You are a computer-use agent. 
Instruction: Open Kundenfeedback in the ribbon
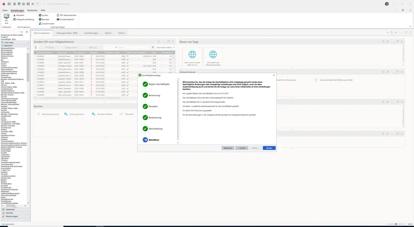coord(65,20)
